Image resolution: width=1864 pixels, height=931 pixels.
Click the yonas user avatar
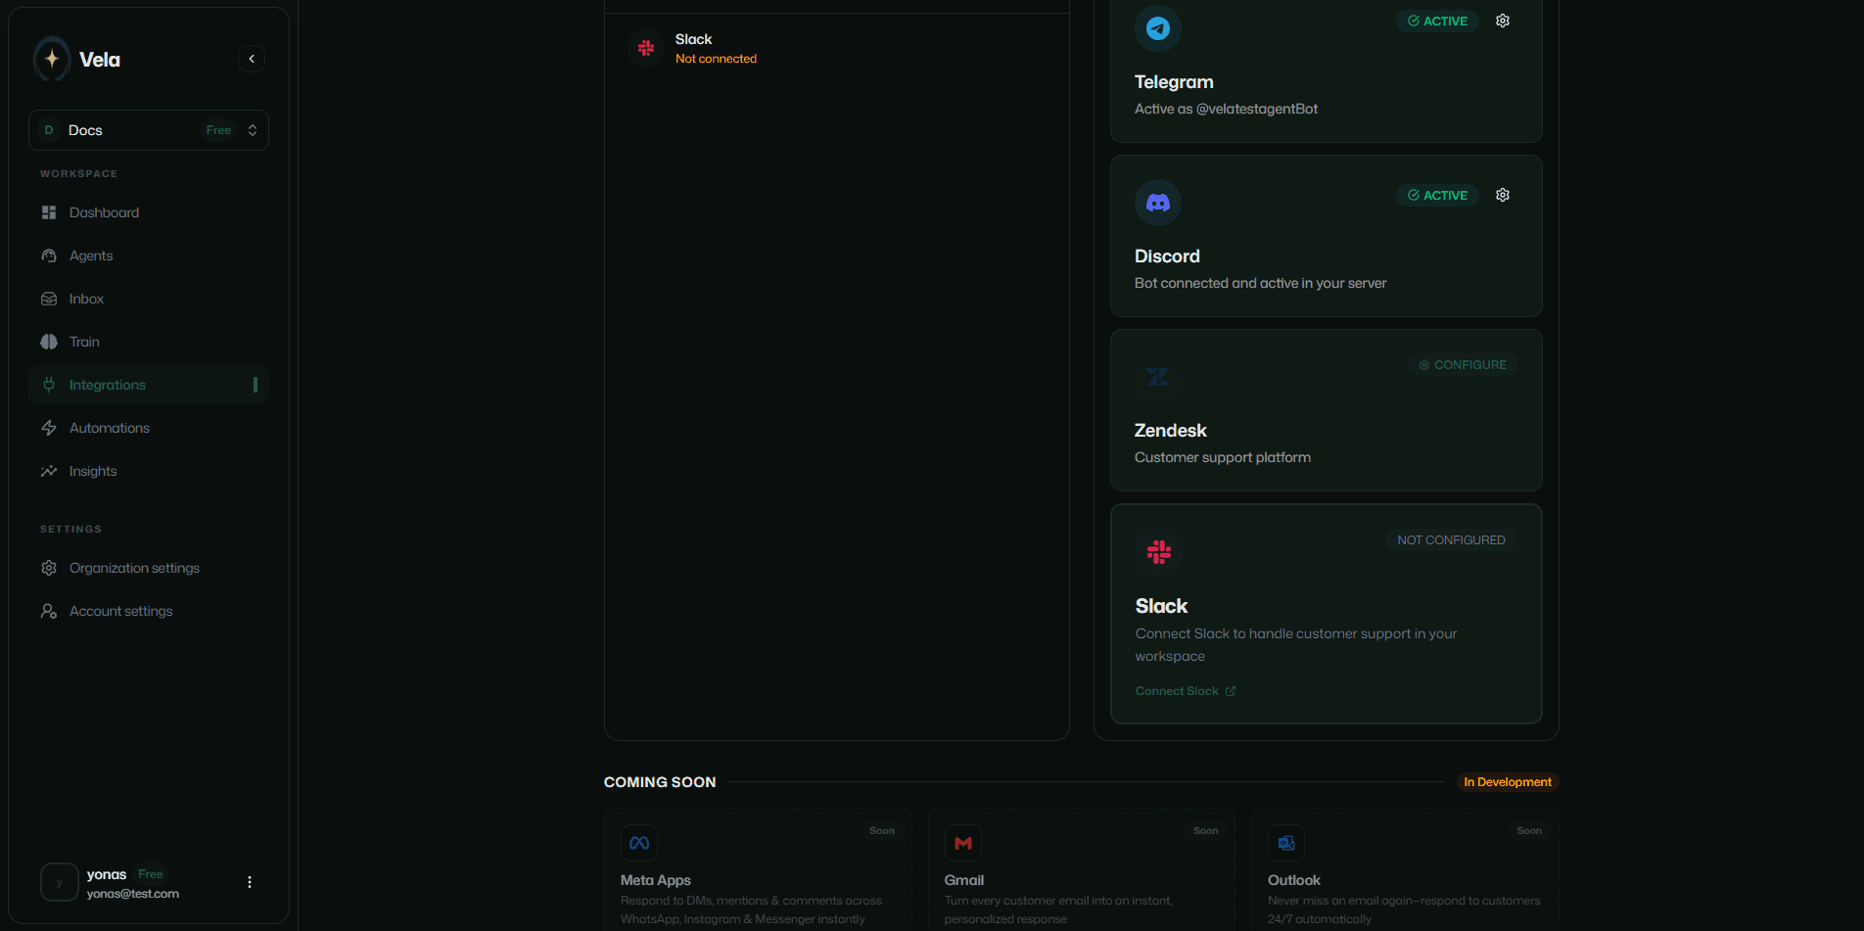[x=60, y=882]
